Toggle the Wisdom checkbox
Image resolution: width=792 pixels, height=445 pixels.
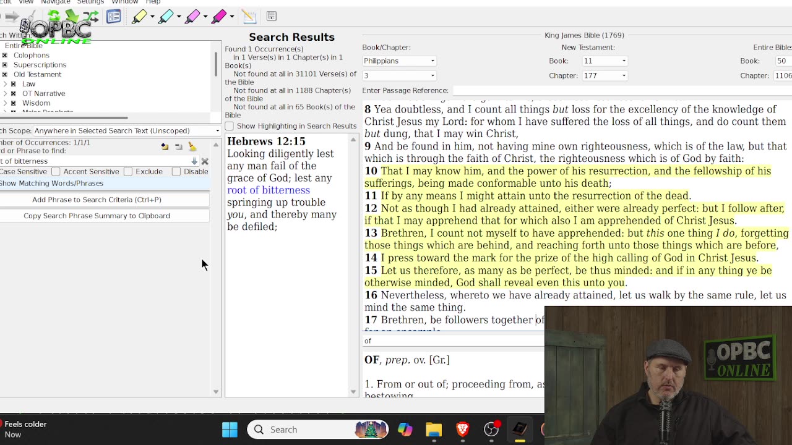coord(14,103)
